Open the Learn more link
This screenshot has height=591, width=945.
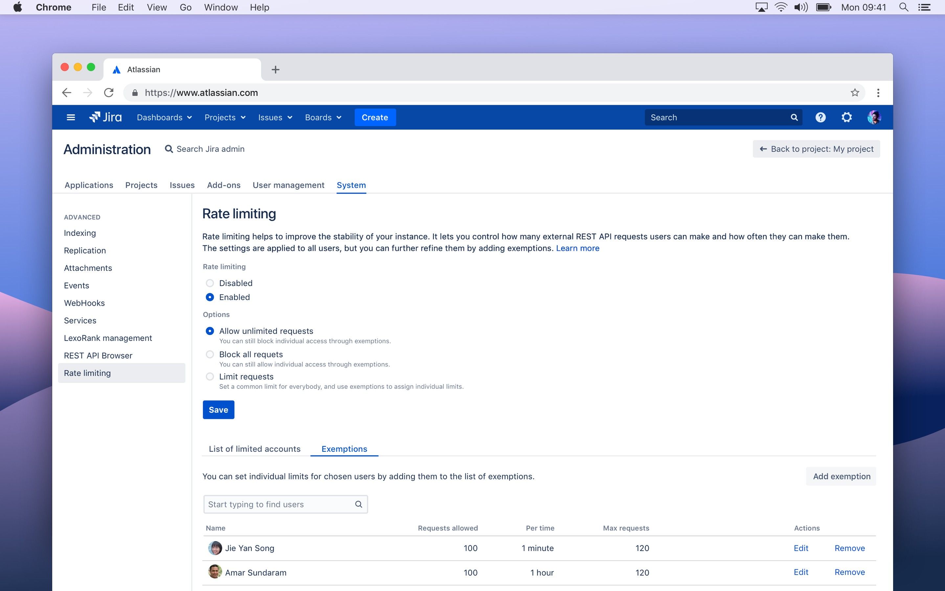(x=577, y=248)
